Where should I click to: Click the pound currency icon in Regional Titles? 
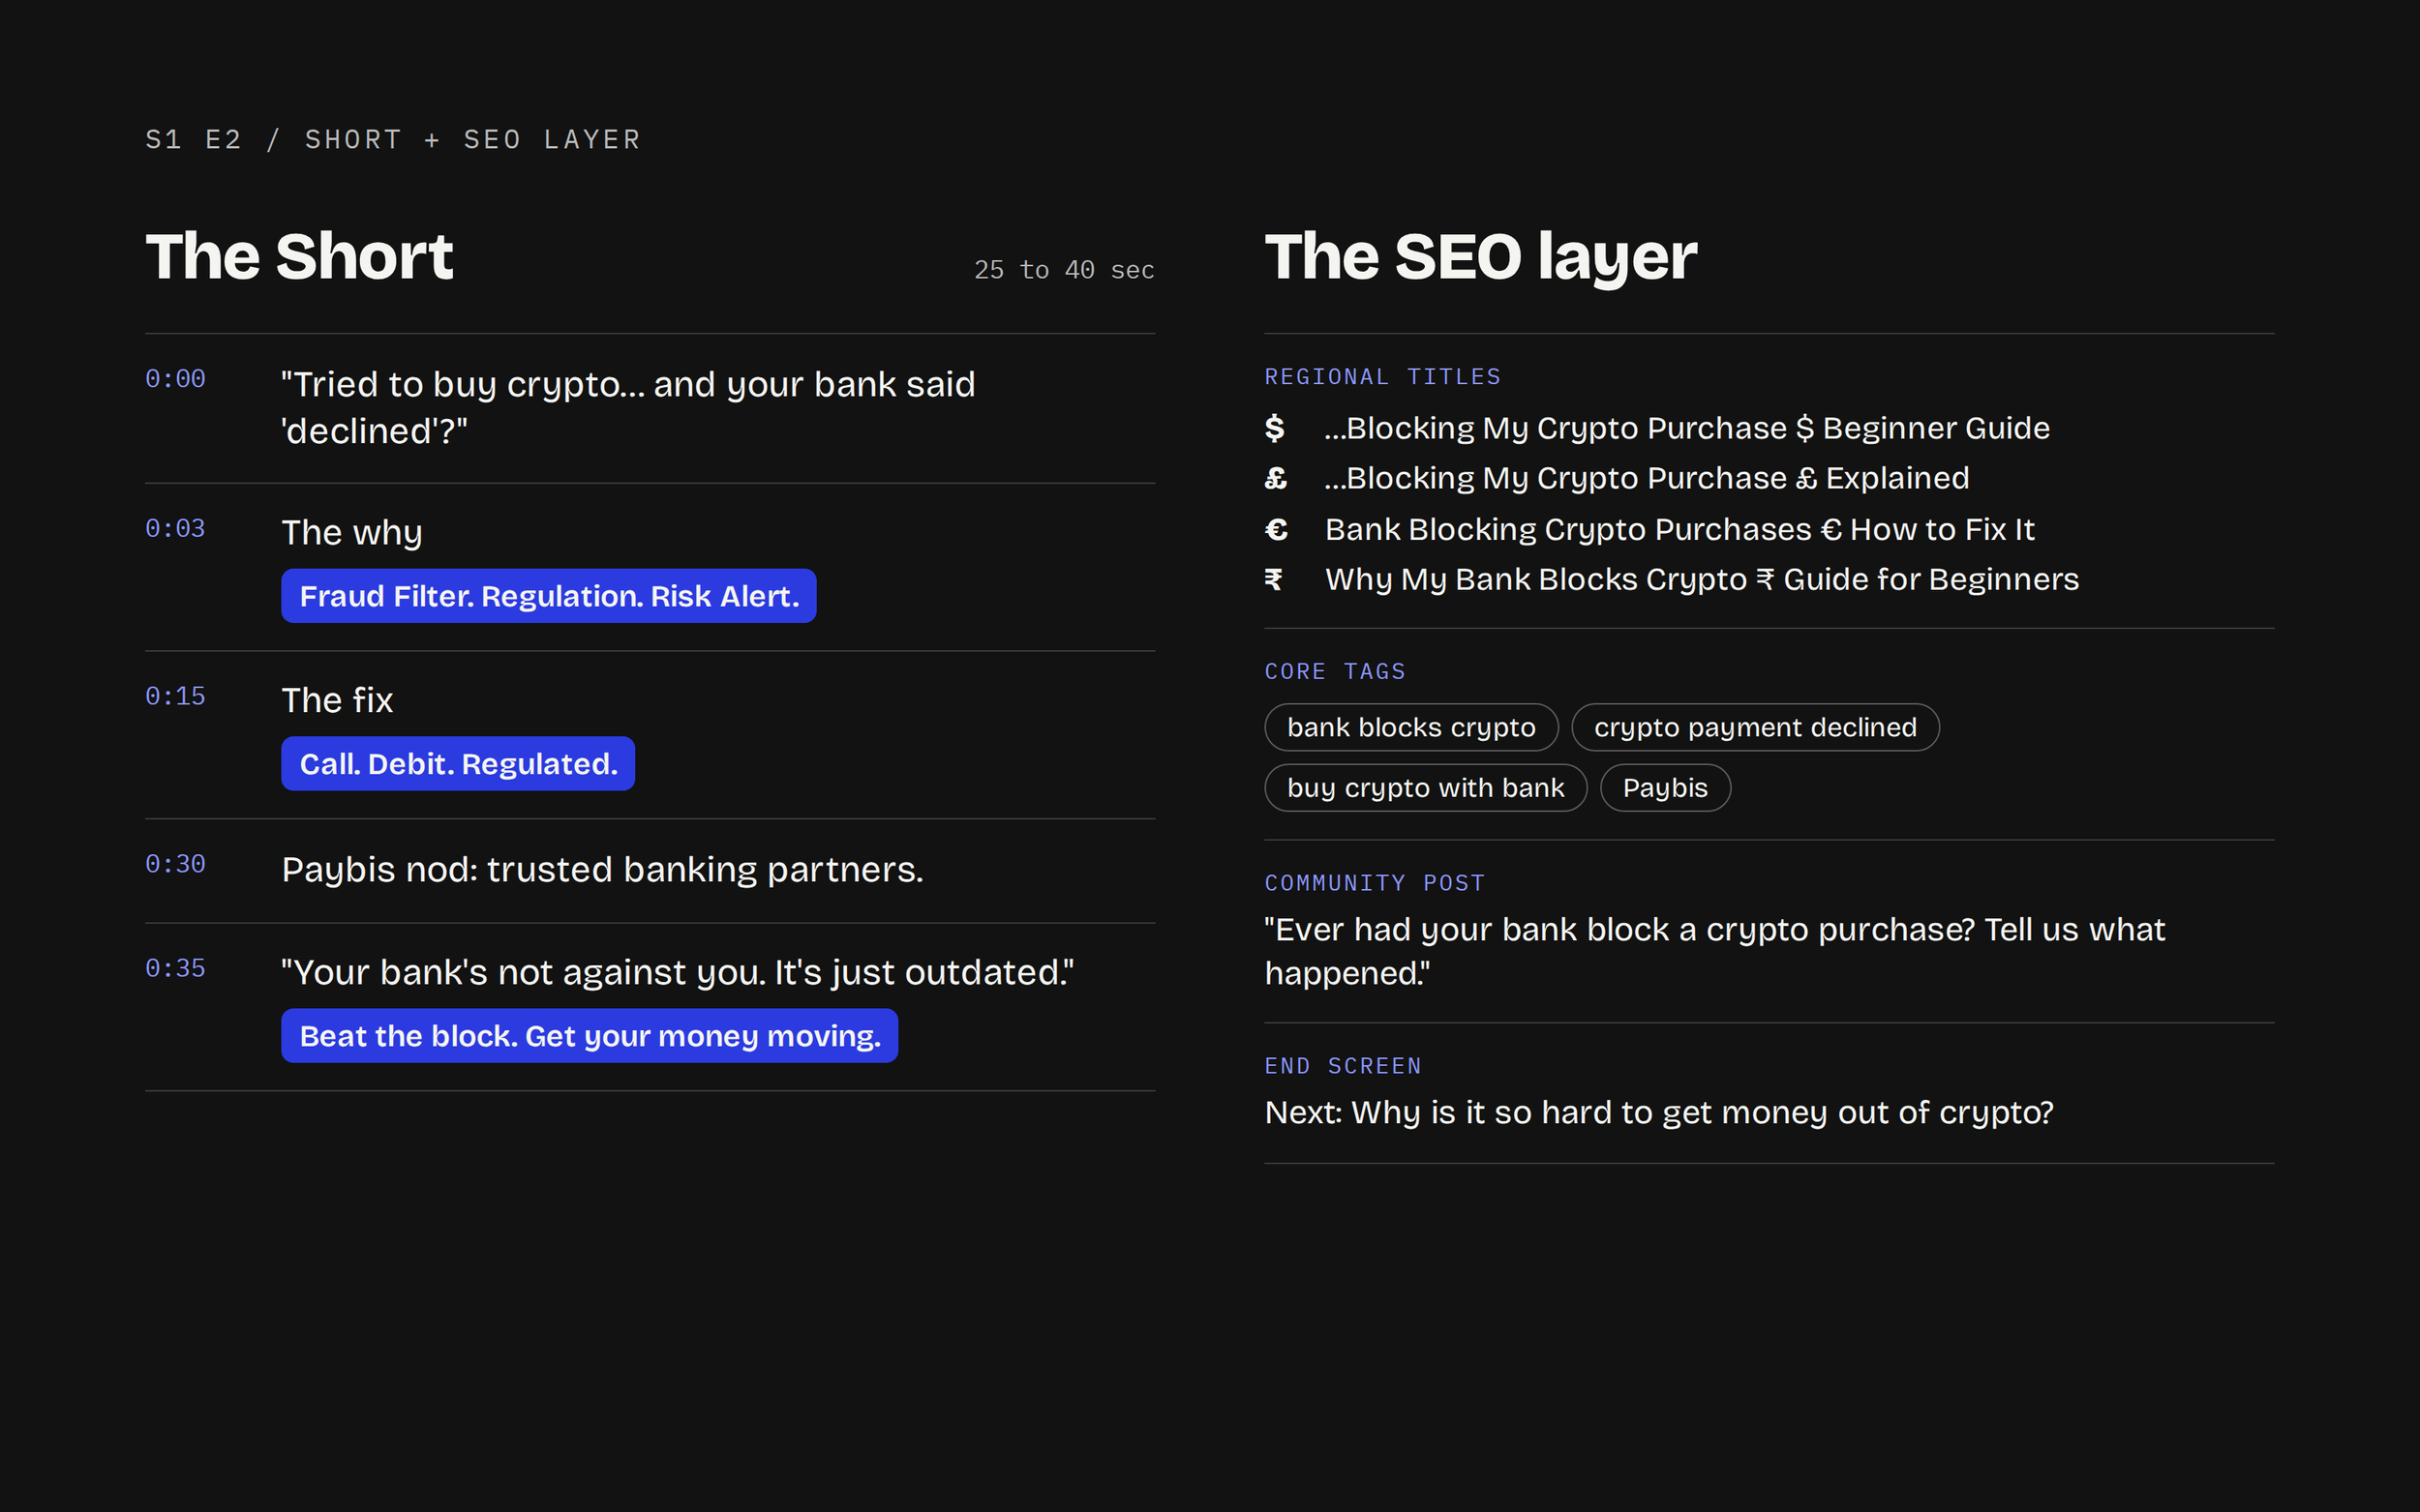point(1276,478)
